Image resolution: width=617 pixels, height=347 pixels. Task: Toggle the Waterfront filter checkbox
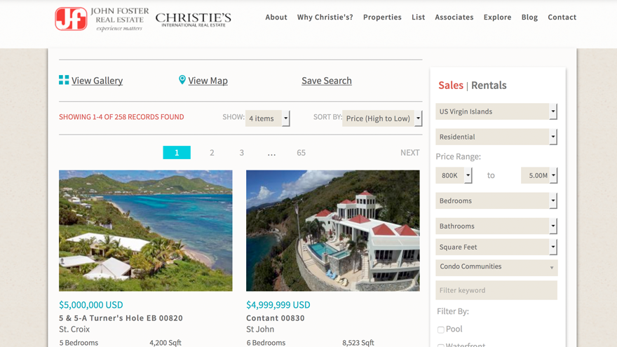tap(441, 346)
